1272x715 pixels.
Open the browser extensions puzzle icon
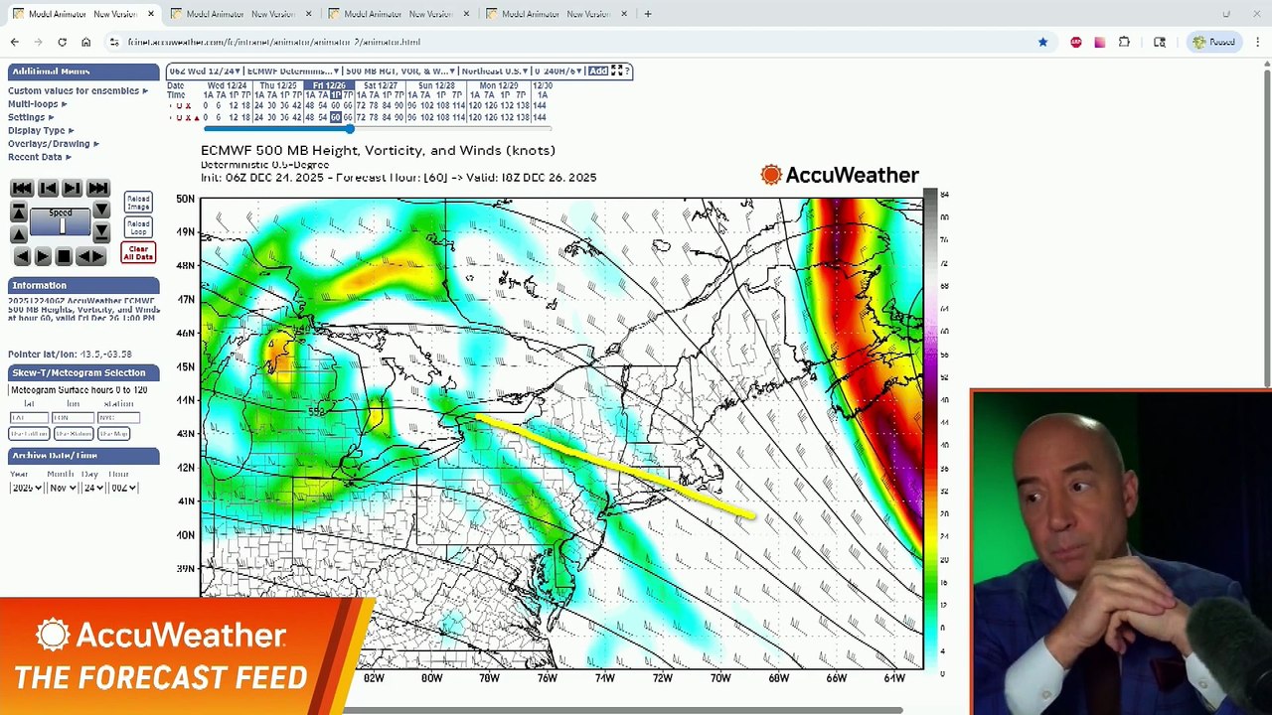click(1124, 42)
